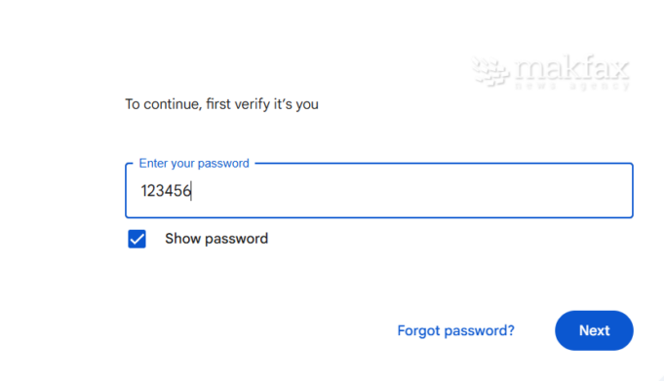Click the To continue, first verify heading
This screenshot has height=381, width=664.
point(221,104)
